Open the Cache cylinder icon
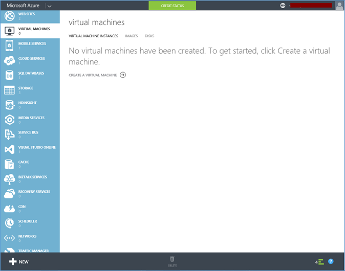The width and height of the screenshot is (345, 271). click(9, 164)
